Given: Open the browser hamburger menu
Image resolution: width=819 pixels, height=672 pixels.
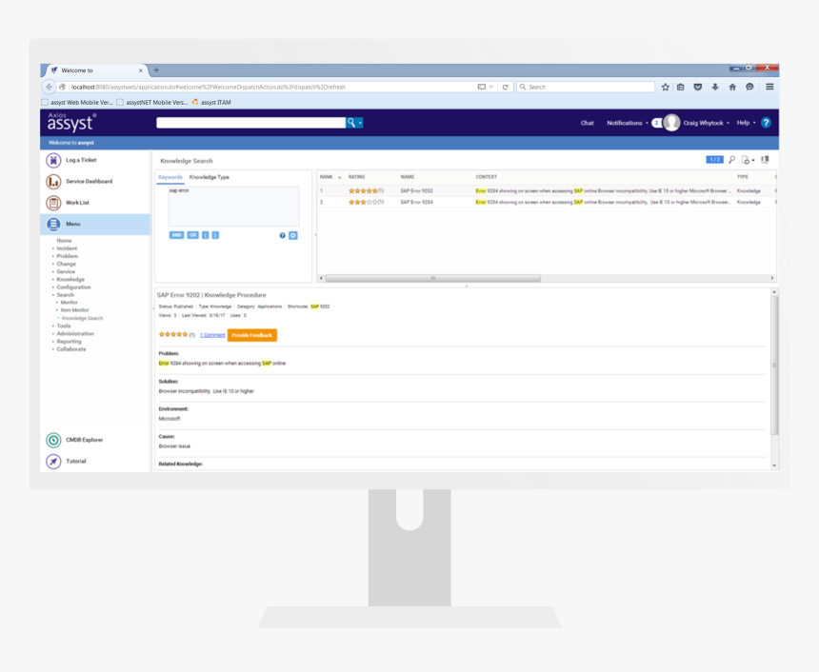Looking at the screenshot, I should click(x=769, y=88).
